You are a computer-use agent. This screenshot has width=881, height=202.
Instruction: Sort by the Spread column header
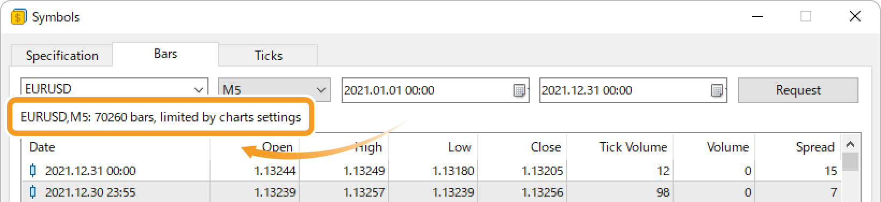[x=798, y=147]
